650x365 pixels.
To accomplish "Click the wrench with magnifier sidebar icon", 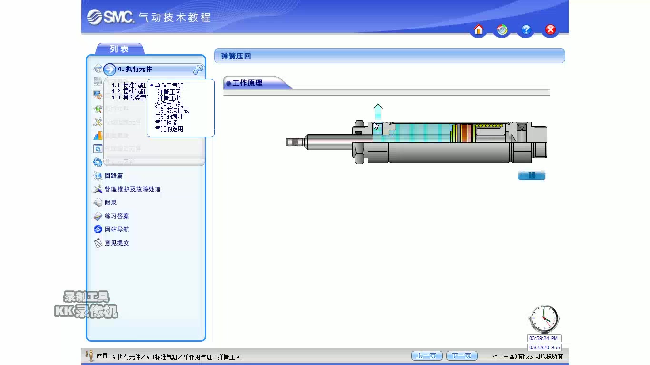I will pos(98,108).
